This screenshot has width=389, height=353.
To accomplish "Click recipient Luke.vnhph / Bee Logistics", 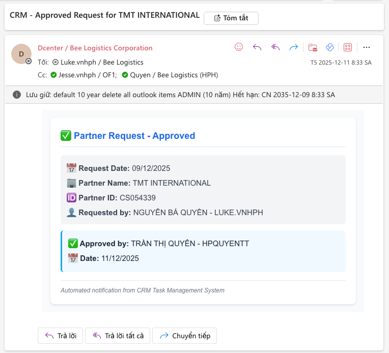I will coord(102,62).
